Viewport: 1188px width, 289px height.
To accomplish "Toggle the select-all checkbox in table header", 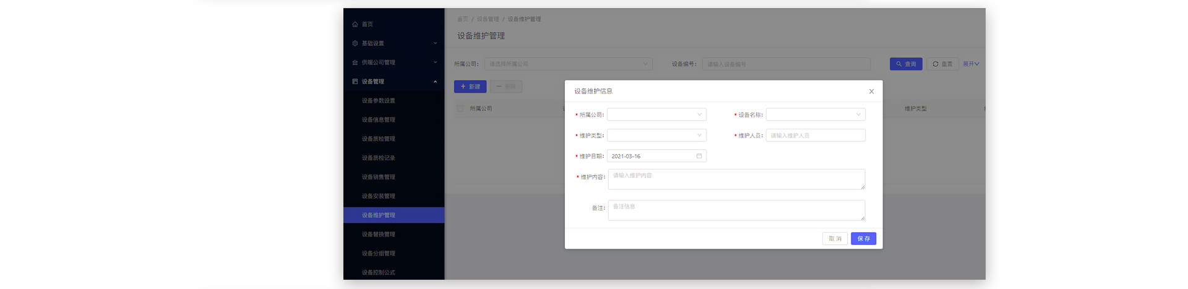I will (460, 108).
